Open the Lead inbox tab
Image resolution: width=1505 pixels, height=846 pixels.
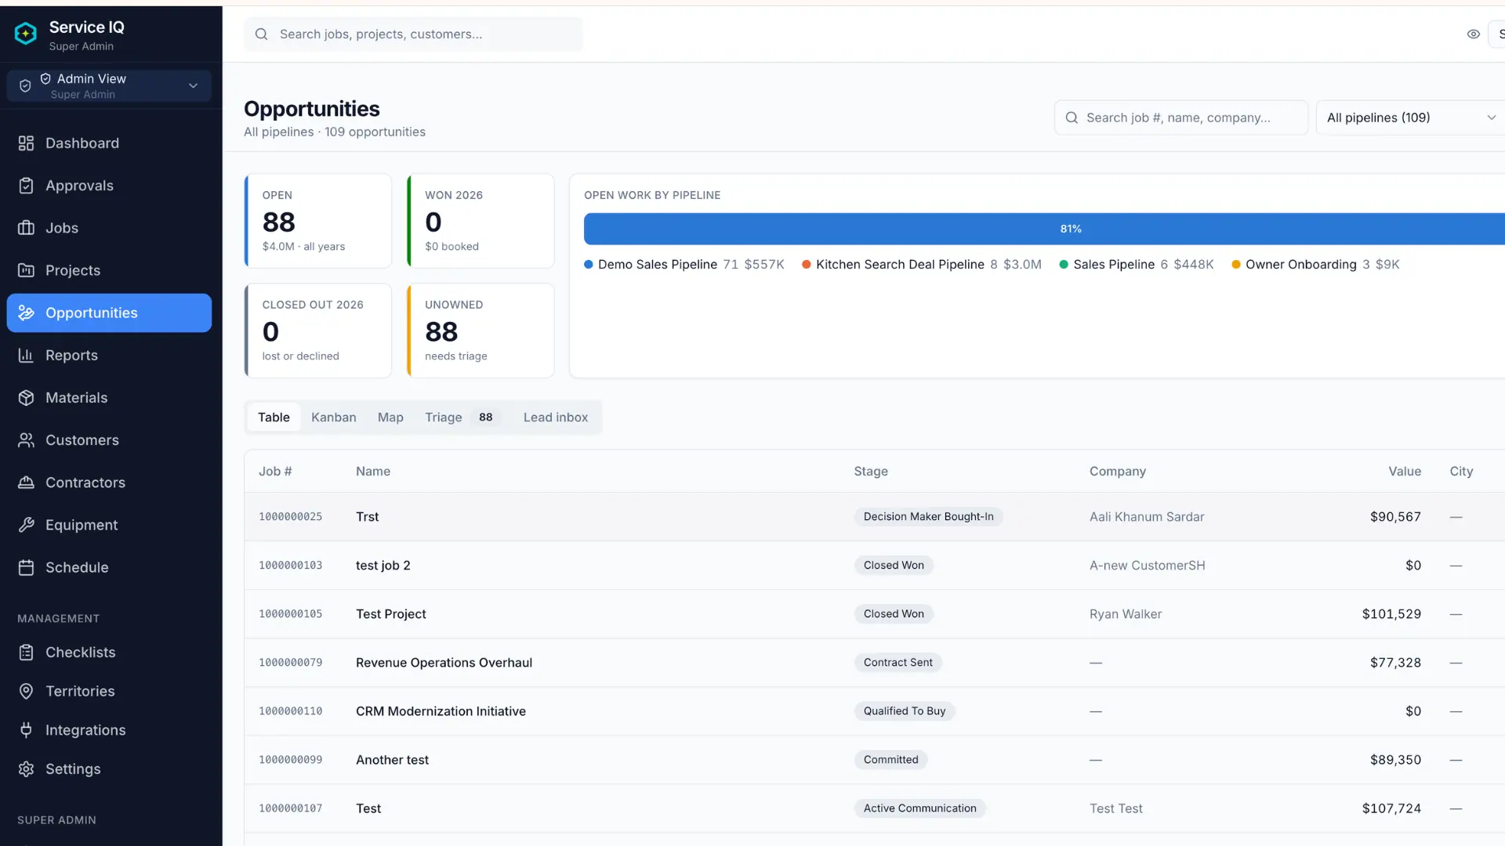coord(555,418)
